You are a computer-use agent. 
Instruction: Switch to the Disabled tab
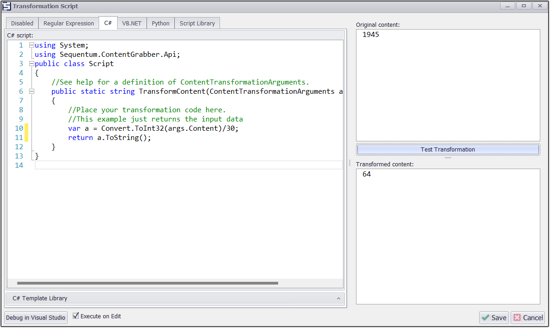[22, 23]
